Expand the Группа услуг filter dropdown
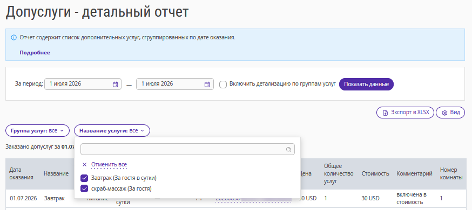This screenshot has height=210, width=472. coord(37,130)
